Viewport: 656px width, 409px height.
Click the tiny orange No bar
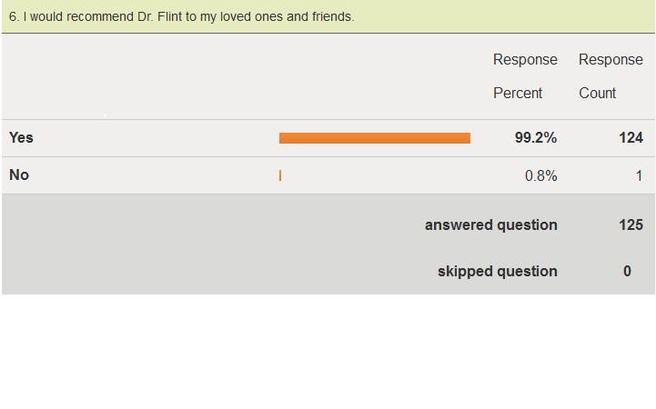coord(280,175)
